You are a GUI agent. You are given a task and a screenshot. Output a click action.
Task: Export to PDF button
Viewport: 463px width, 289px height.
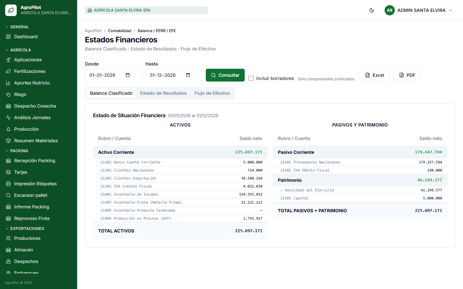click(x=407, y=75)
